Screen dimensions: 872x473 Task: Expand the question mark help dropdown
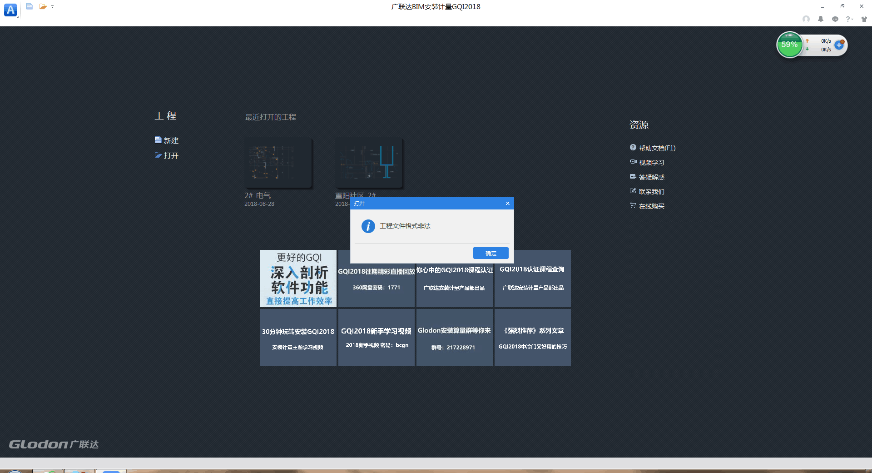click(849, 19)
